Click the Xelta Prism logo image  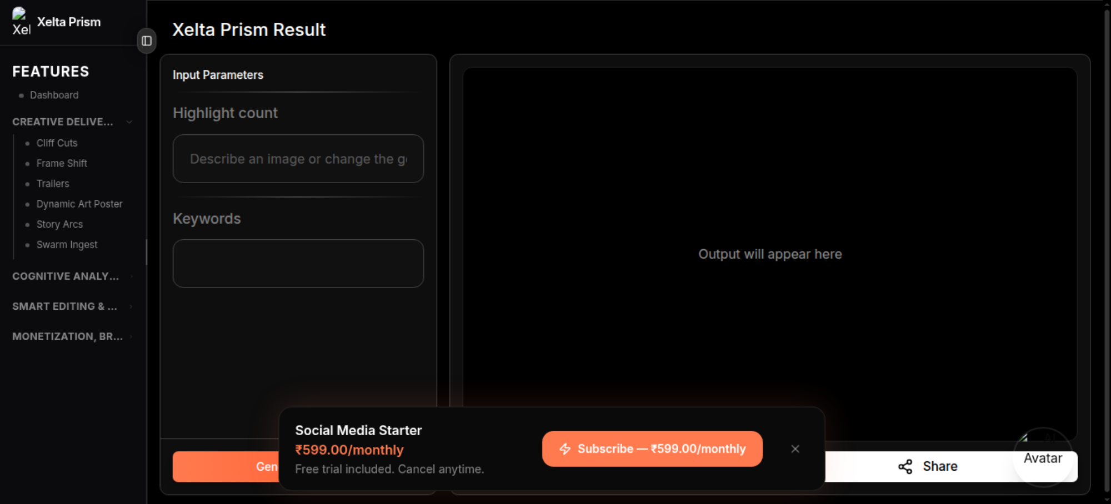pyautogui.click(x=22, y=22)
